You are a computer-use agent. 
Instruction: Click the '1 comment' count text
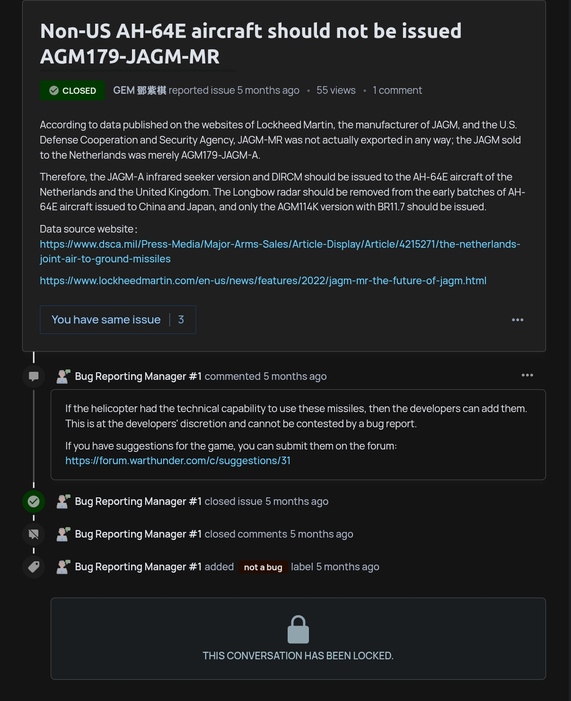tap(397, 90)
